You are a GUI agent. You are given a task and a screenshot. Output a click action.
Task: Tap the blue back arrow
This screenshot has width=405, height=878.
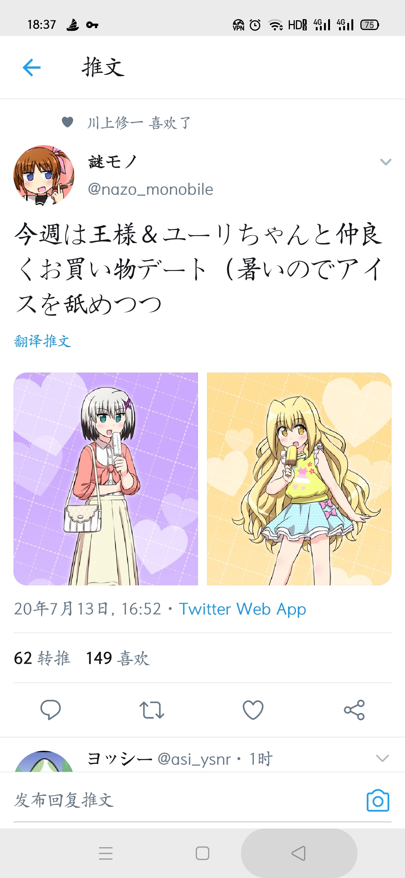click(x=31, y=68)
